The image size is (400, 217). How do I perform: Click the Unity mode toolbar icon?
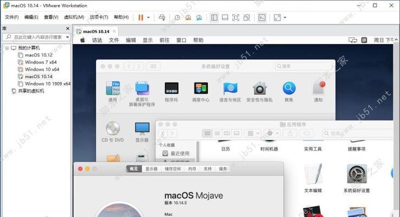click(247, 17)
